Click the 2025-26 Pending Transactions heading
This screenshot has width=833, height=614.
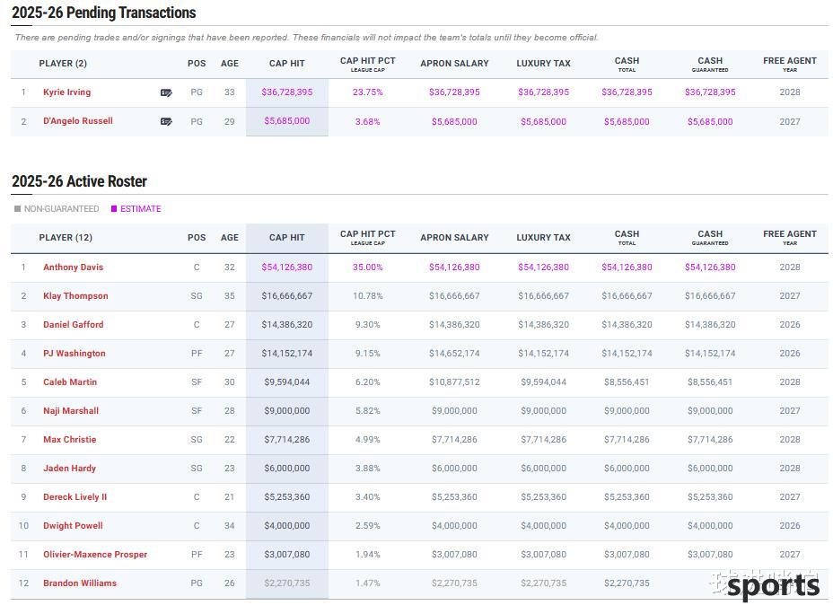pos(104,13)
